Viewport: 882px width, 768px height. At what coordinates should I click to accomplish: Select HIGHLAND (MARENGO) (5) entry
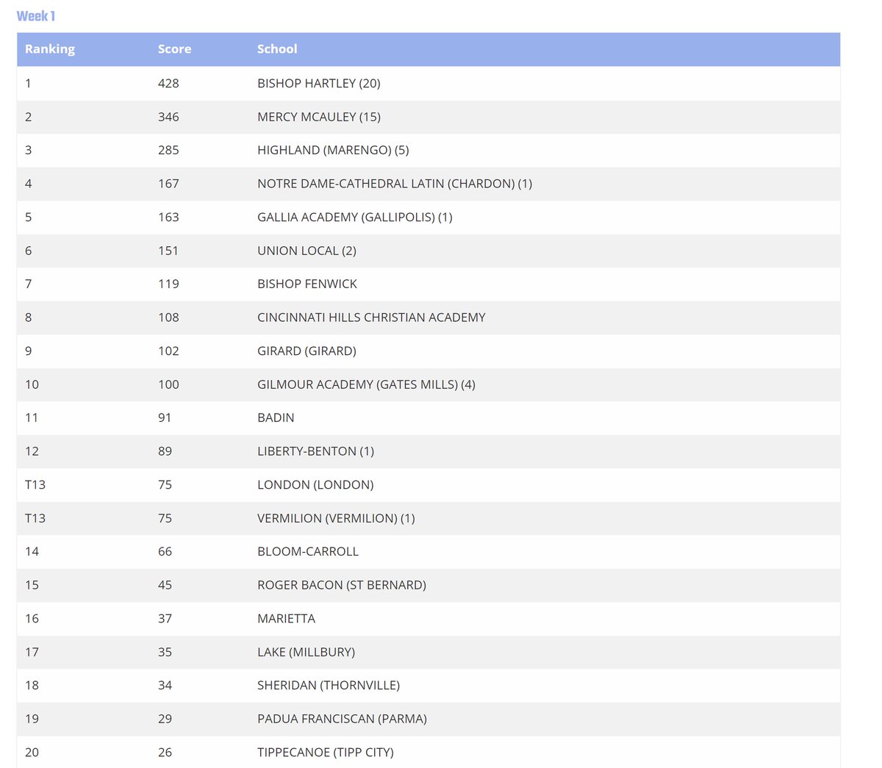[x=333, y=150]
